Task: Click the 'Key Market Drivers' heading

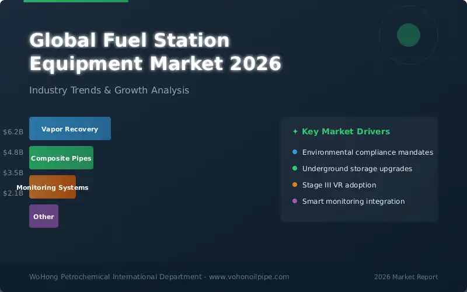Action: point(346,131)
